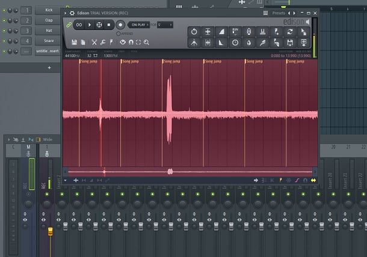Click the orange marker flag in bottom toolbar
367x257 pixels.
[x=280, y=180]
